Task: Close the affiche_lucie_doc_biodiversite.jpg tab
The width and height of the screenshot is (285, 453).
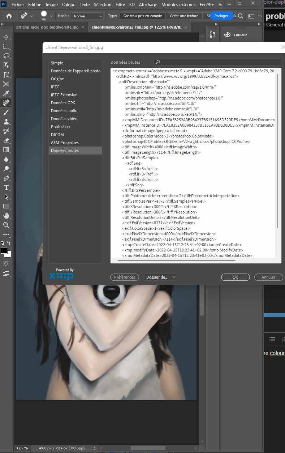Action: pos(83,27)
